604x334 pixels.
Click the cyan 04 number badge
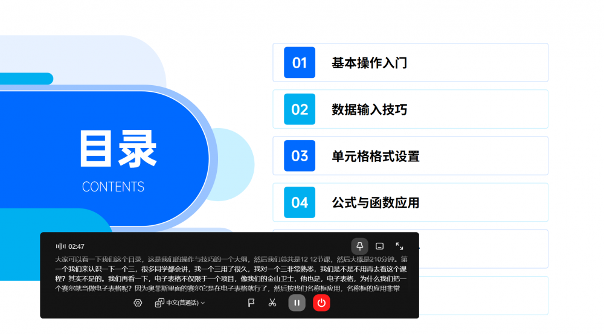pos(300,202)
